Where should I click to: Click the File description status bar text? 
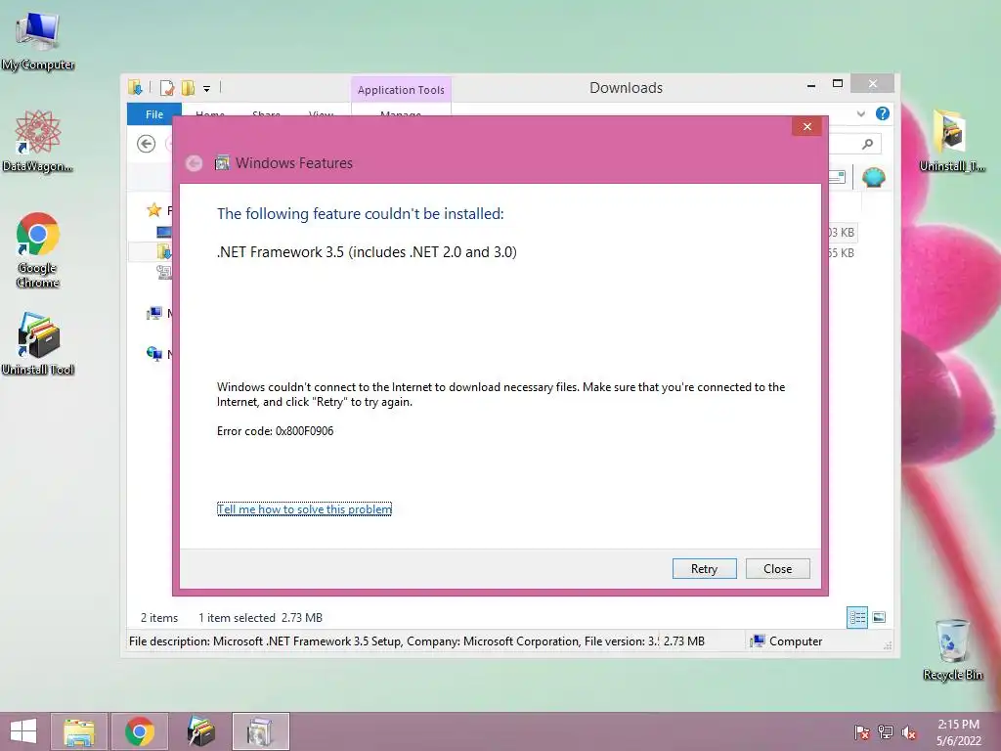pyautogui.click(x=393, y=641)
